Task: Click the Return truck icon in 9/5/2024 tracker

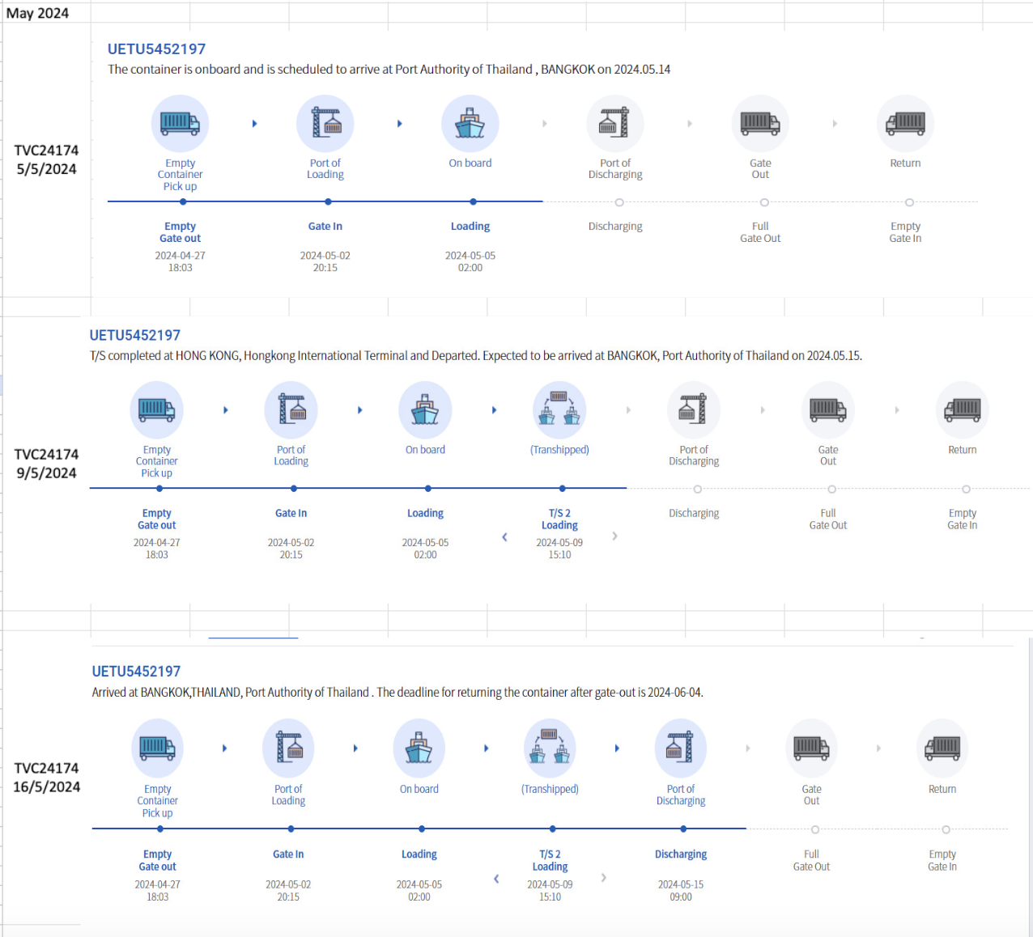Action: point(962,410)
